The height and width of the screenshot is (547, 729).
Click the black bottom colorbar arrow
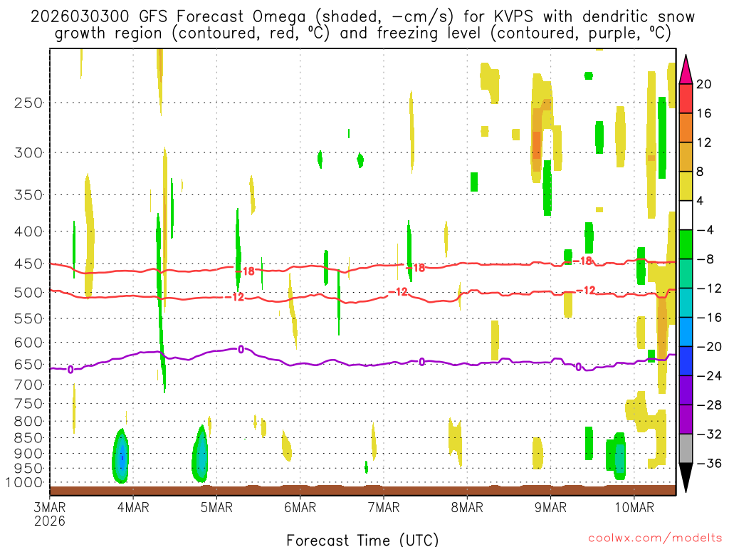686,478
